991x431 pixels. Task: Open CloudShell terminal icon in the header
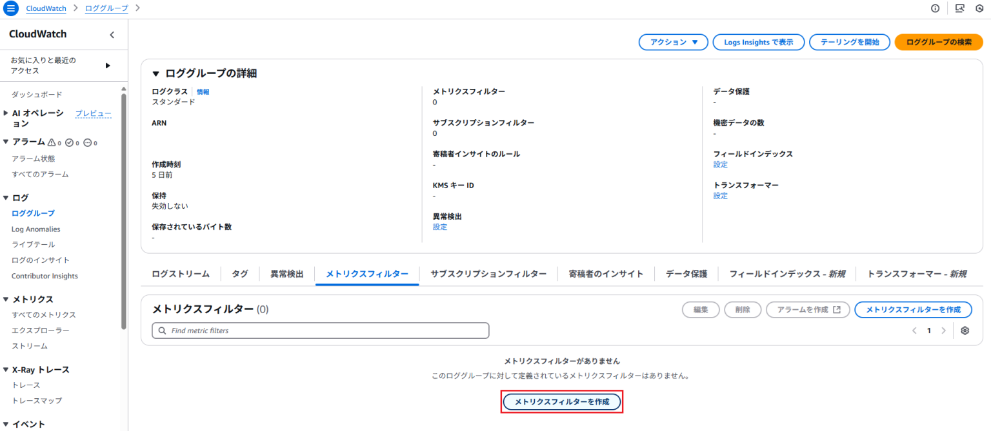coord(961,8)
